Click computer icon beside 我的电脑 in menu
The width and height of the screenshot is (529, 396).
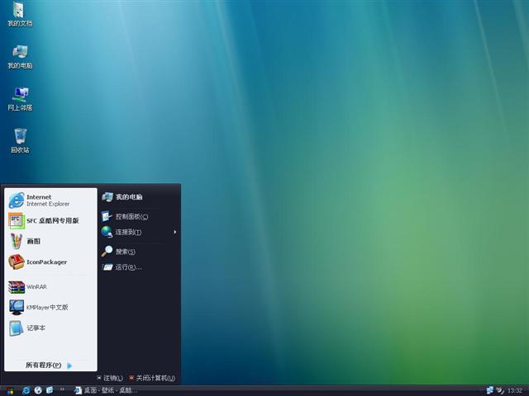(107, 197)
